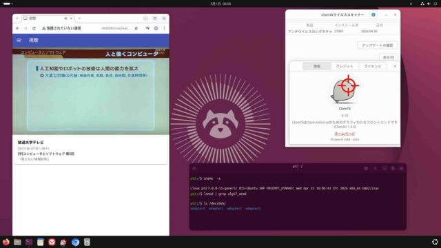Bookmark this page with the star icon
Image resolution: width=441 pixels, height=248 pixels.
click(136, 28)
